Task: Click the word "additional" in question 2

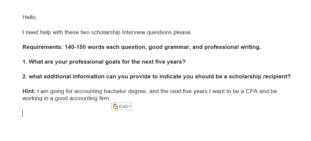Action: click(x=57, y=77)
